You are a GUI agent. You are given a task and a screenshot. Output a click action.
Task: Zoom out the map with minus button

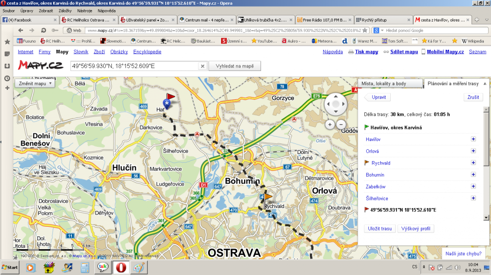coord(341,124)
